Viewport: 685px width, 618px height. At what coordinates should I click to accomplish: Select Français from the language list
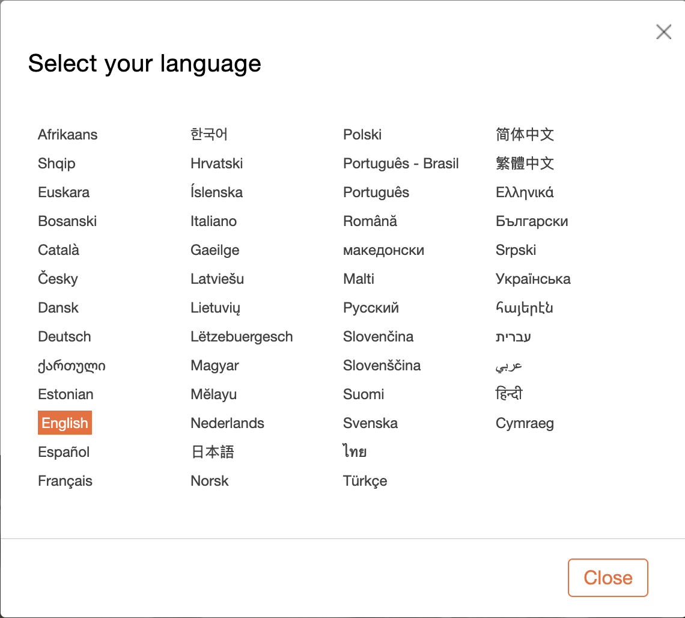65,481
